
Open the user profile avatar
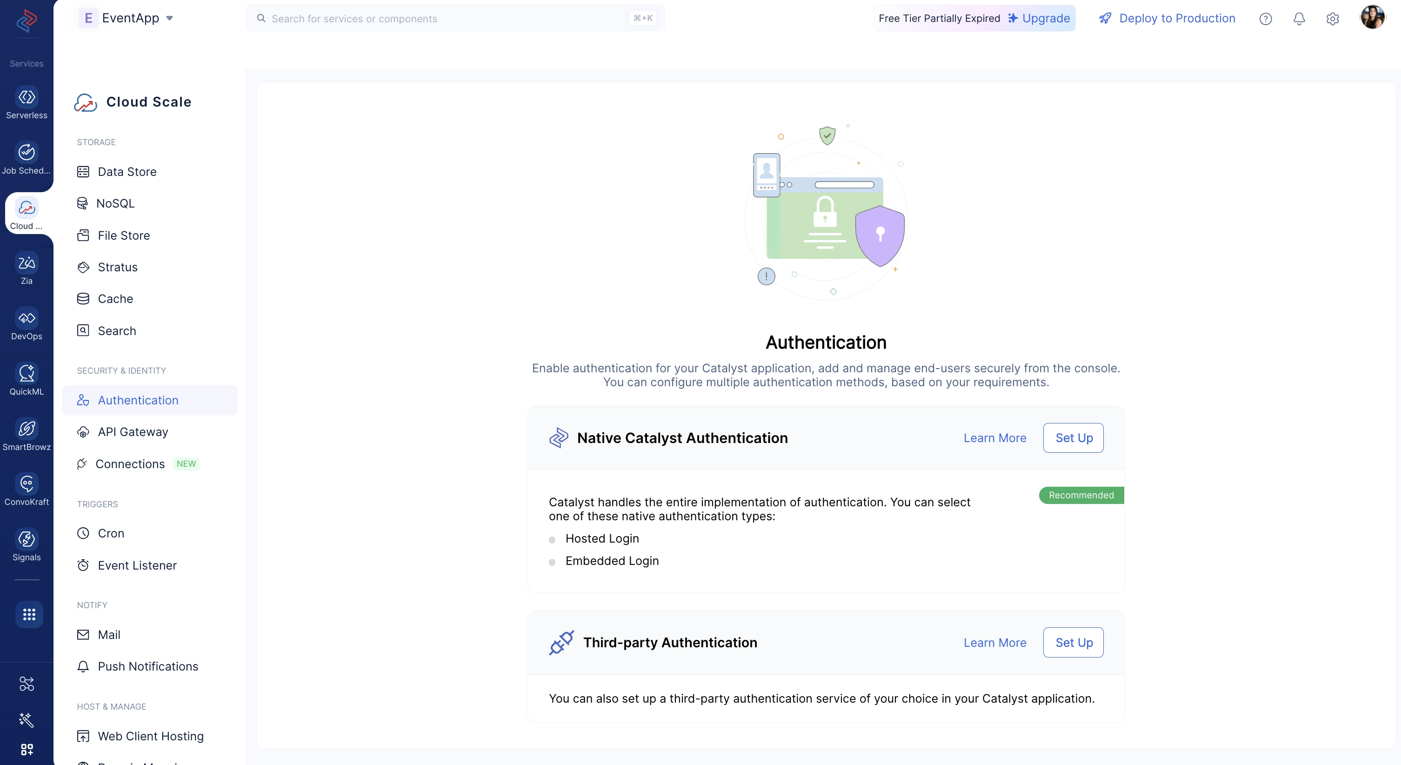(x=1372, y=17)
